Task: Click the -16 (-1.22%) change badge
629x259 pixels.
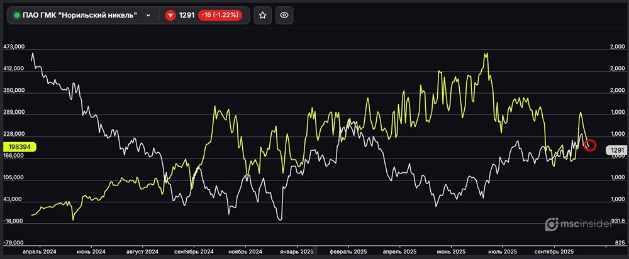Action: click(220, 15)
